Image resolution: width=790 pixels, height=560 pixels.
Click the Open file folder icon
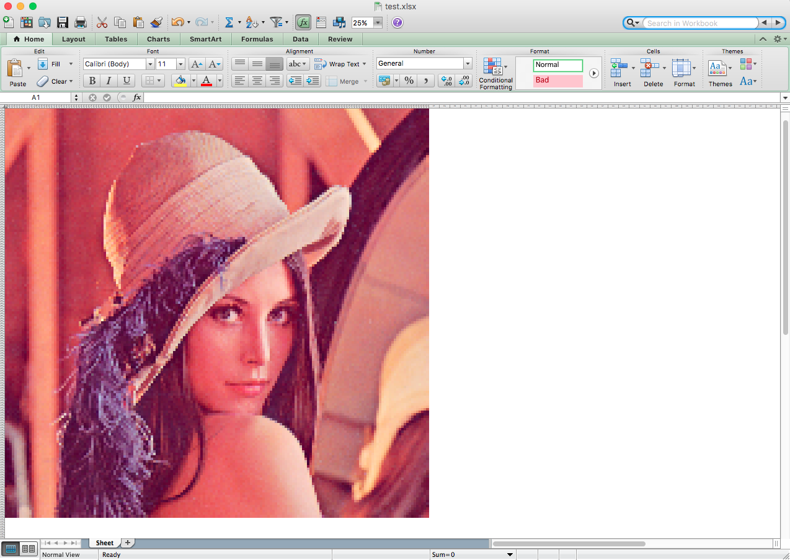45,22
